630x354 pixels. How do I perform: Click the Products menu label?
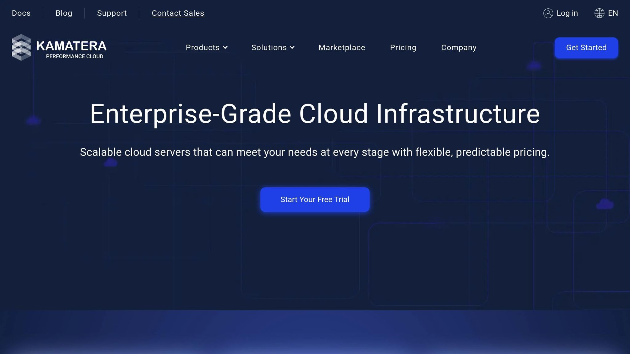[202, 48]
